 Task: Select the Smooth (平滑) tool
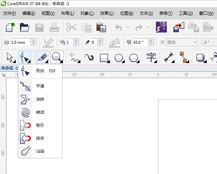click(x=39, y=86)
